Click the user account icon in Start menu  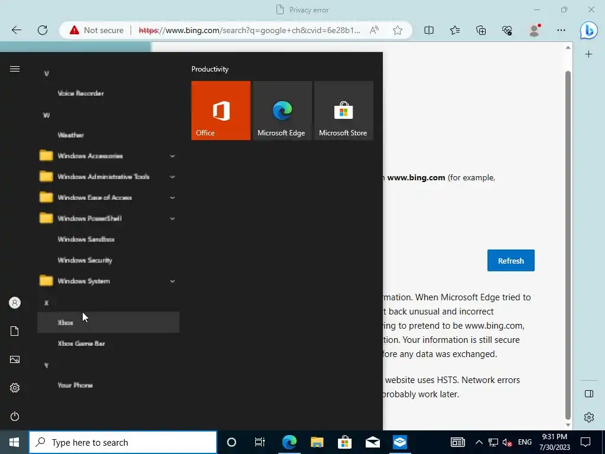pyautogui.click(x=15, y=303)
